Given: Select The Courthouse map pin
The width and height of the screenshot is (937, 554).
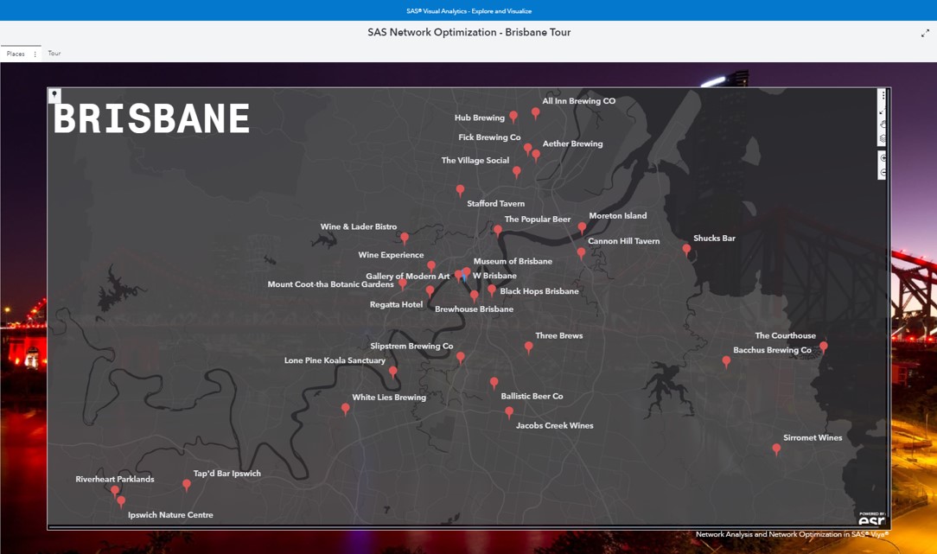Looking at the screenshot, I should tap(824, 347).
